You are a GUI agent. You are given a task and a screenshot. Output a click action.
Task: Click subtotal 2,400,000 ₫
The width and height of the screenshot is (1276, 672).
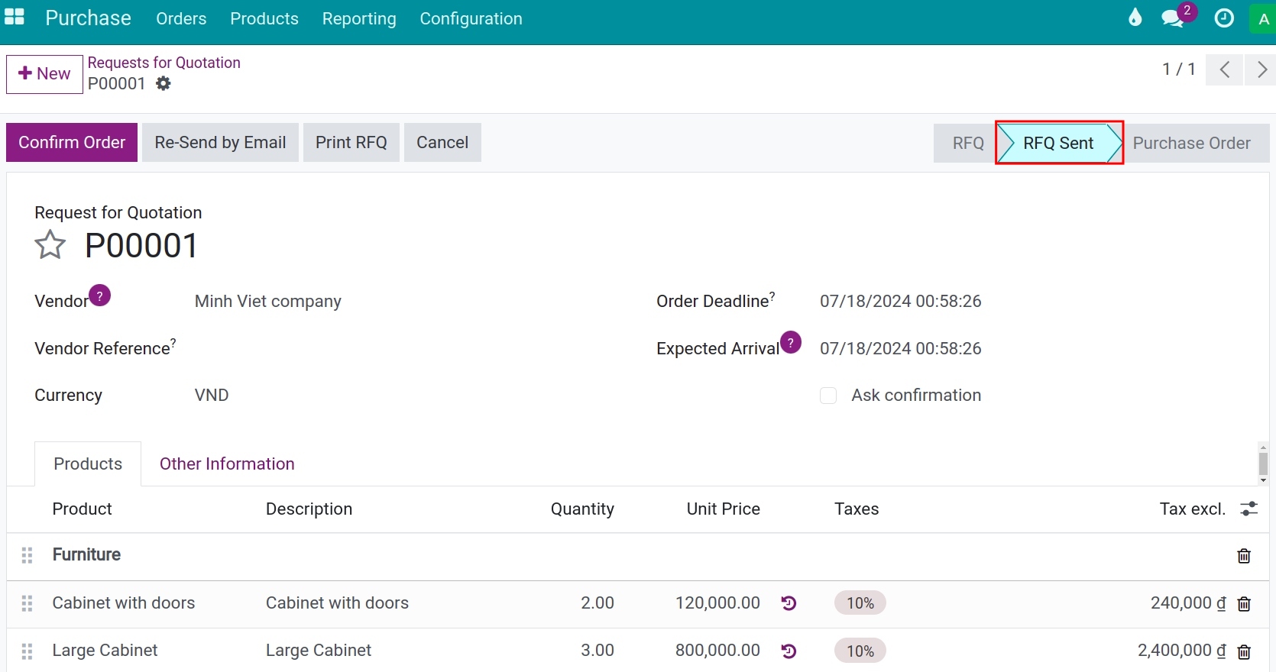click(1182, 650)
